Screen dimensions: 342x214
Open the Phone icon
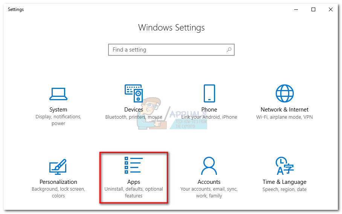point(209,93)
